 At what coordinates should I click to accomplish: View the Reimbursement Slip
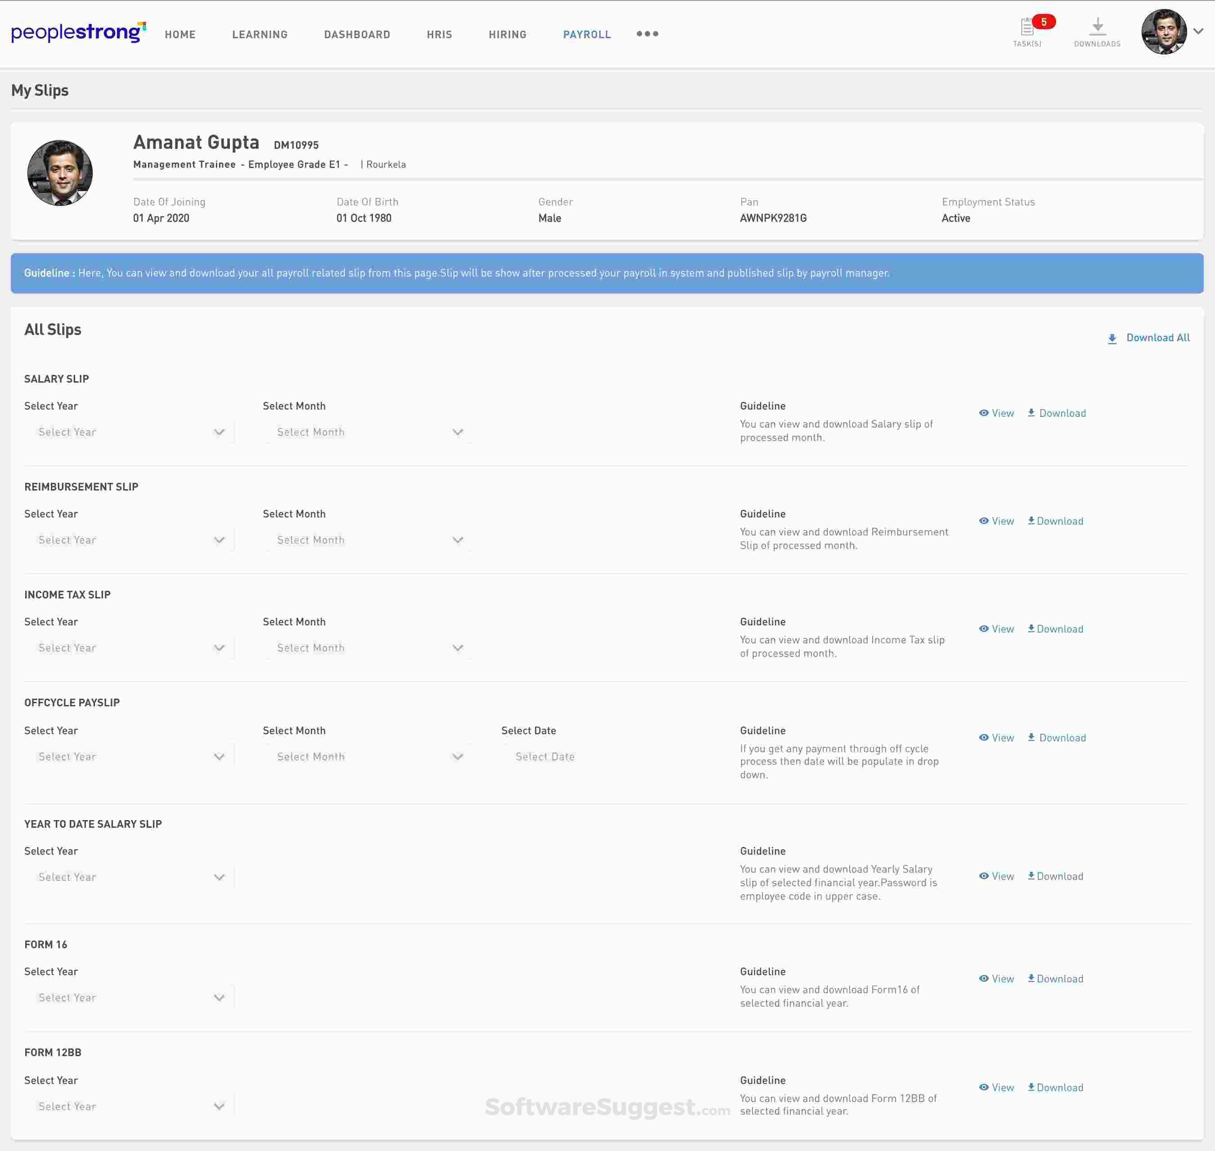point(997,521)
